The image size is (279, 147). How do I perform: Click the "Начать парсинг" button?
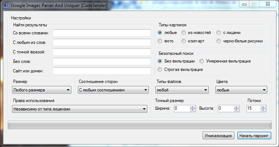[254, 136]
